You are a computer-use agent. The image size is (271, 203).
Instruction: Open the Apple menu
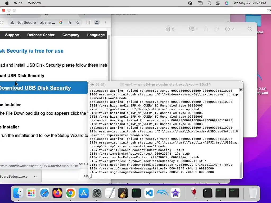point(7,3)
